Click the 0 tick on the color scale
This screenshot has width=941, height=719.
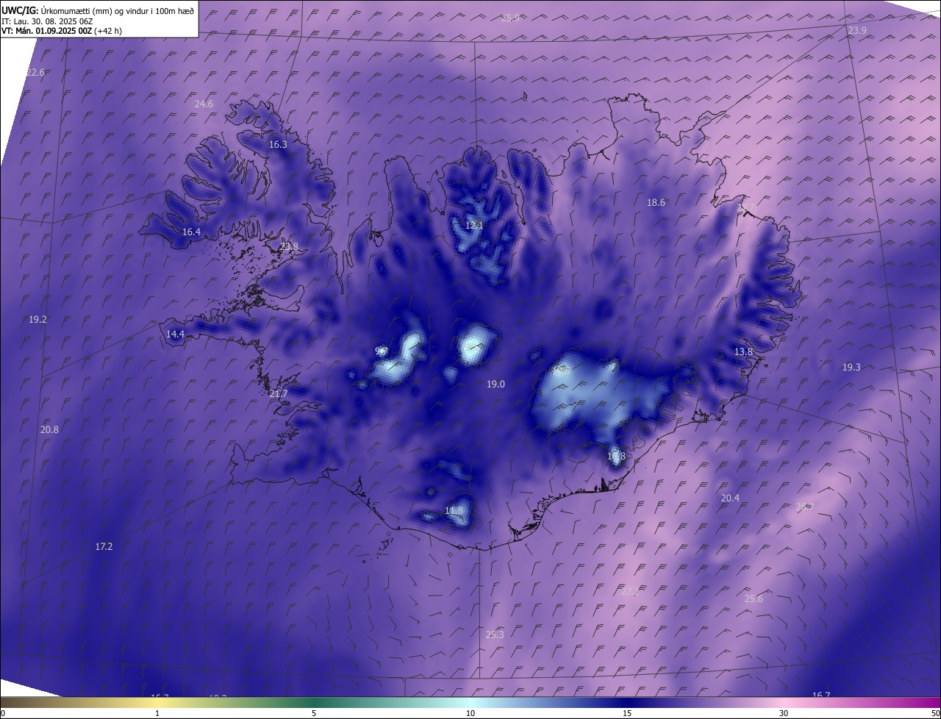pyautogui.click(x=3, y=713)
